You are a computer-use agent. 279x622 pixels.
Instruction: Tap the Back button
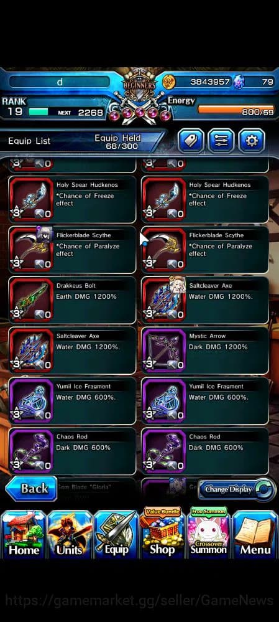31,489
